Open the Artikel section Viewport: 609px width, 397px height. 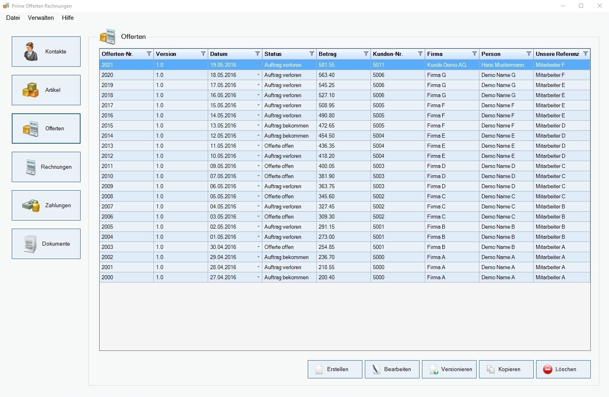point(46,90)
